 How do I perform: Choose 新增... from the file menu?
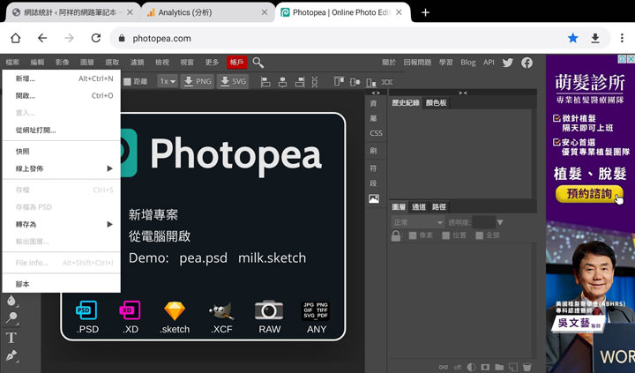coord(62,78)
